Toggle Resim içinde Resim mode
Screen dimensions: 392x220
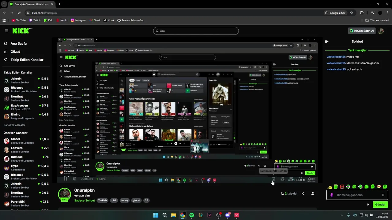pyautogui.click(x=273, y=179)
